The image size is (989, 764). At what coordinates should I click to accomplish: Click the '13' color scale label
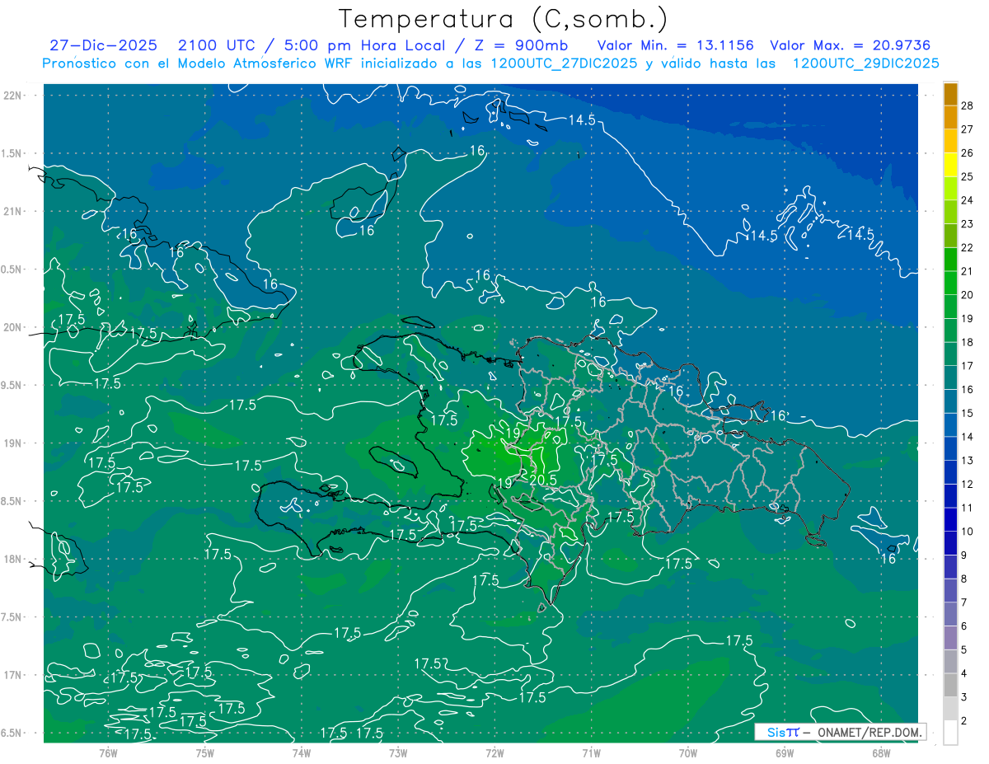click(x=968, y=461)
